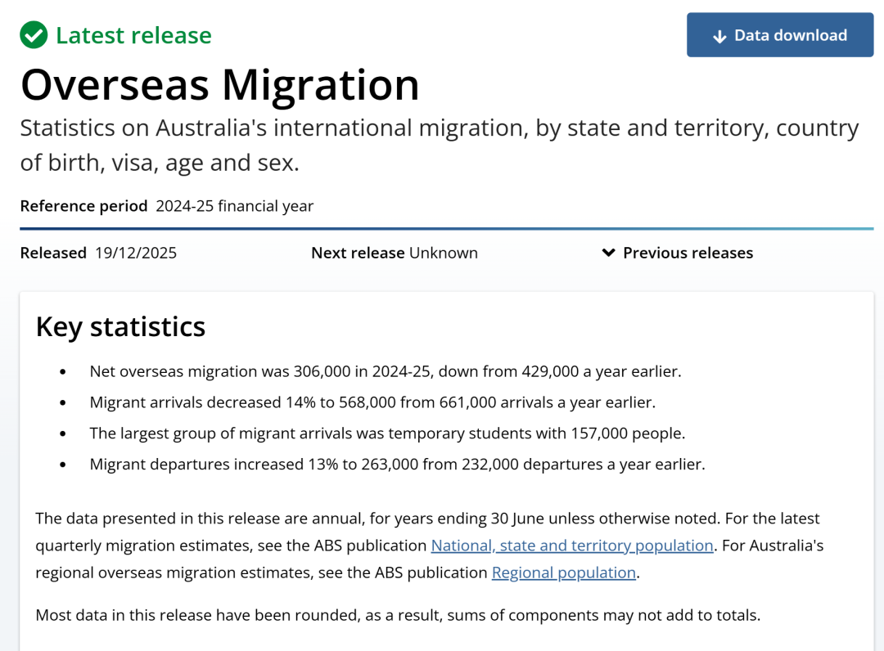
Task: Expand the Previous releases list
Action: pyautogui.click(x=688, y=253)
